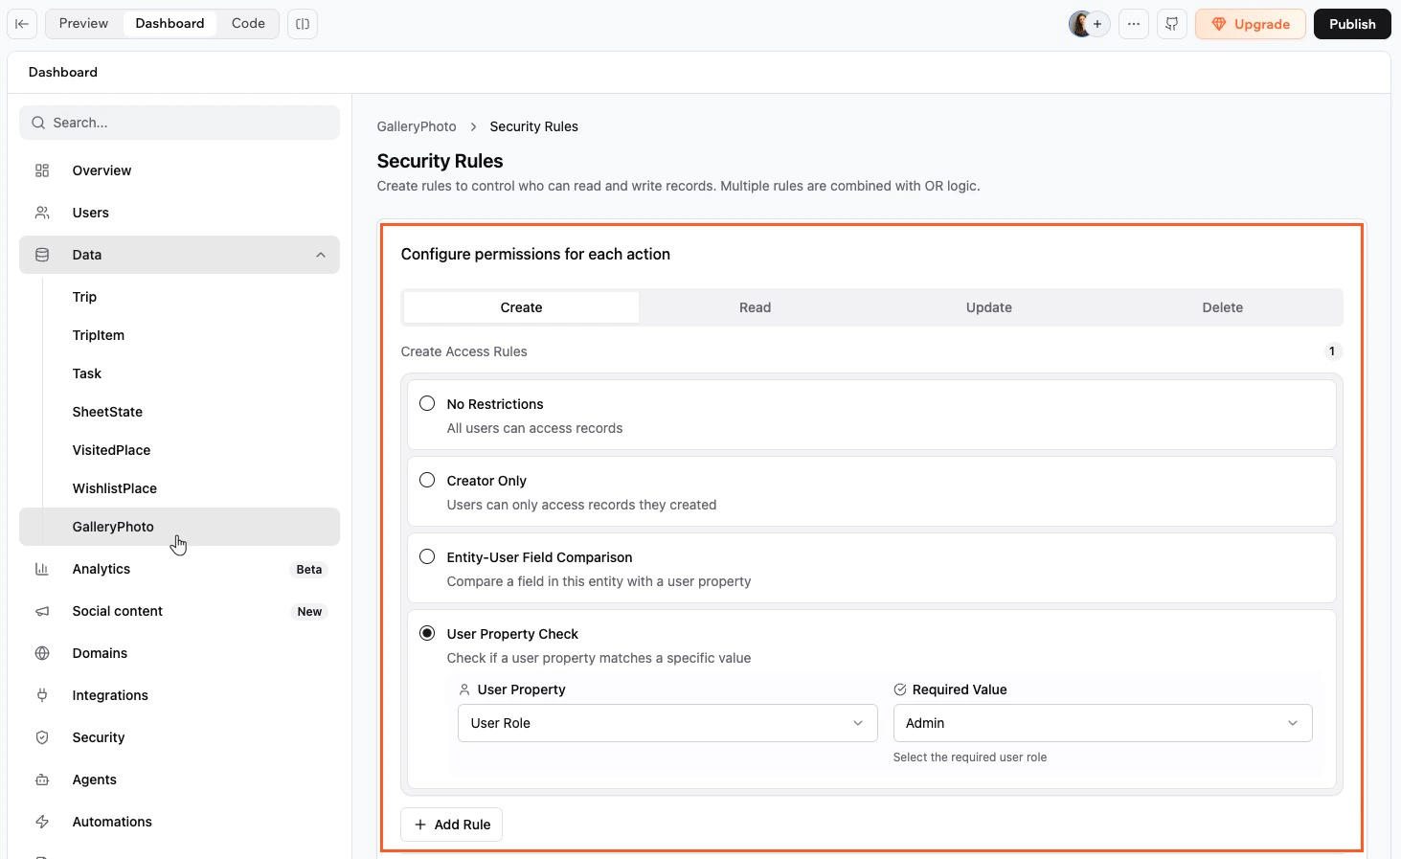Click the Integrations icon in sidebar
1401x859 pixels.
pos(41,695)
